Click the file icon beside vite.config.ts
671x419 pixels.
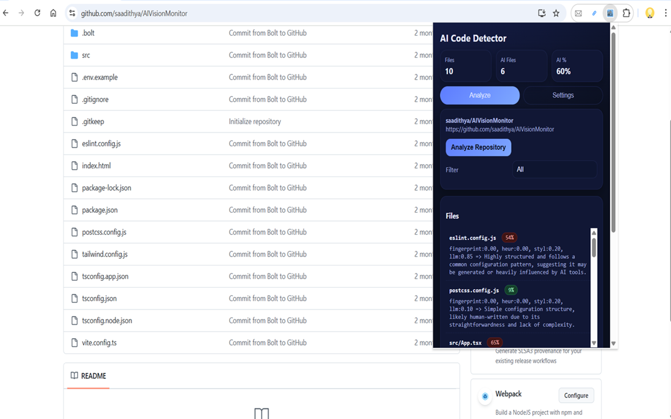coord(74,343)
